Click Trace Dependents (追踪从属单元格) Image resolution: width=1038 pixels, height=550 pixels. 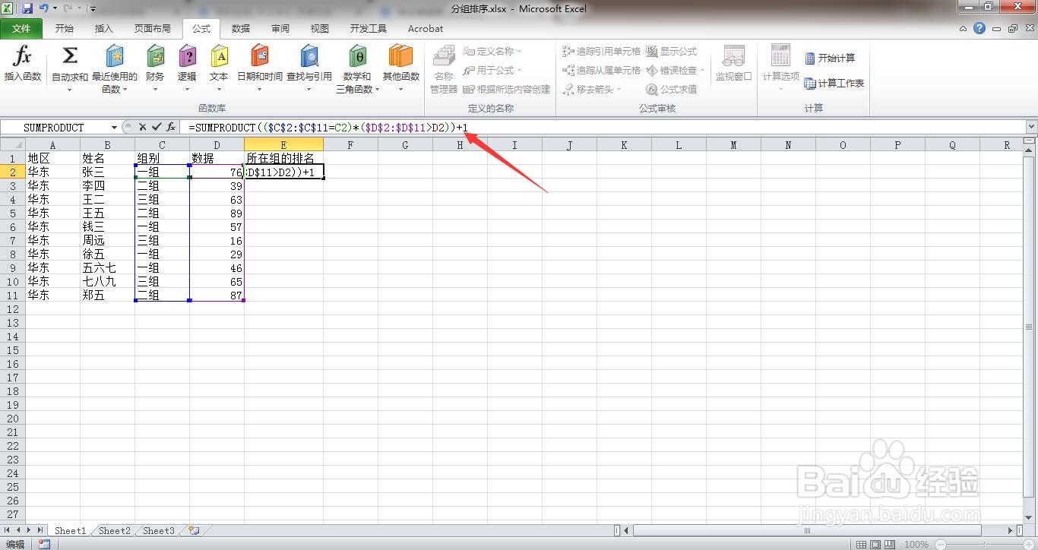(x=601, y=70)
